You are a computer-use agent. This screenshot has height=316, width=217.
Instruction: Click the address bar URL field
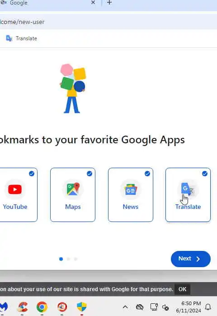click(x=108, y=22)
